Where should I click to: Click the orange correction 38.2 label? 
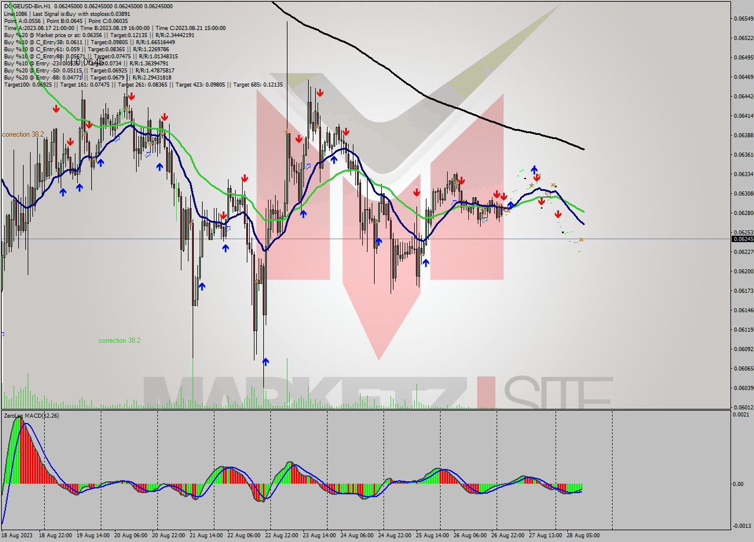pyautogui.click(x=23, y=134)
